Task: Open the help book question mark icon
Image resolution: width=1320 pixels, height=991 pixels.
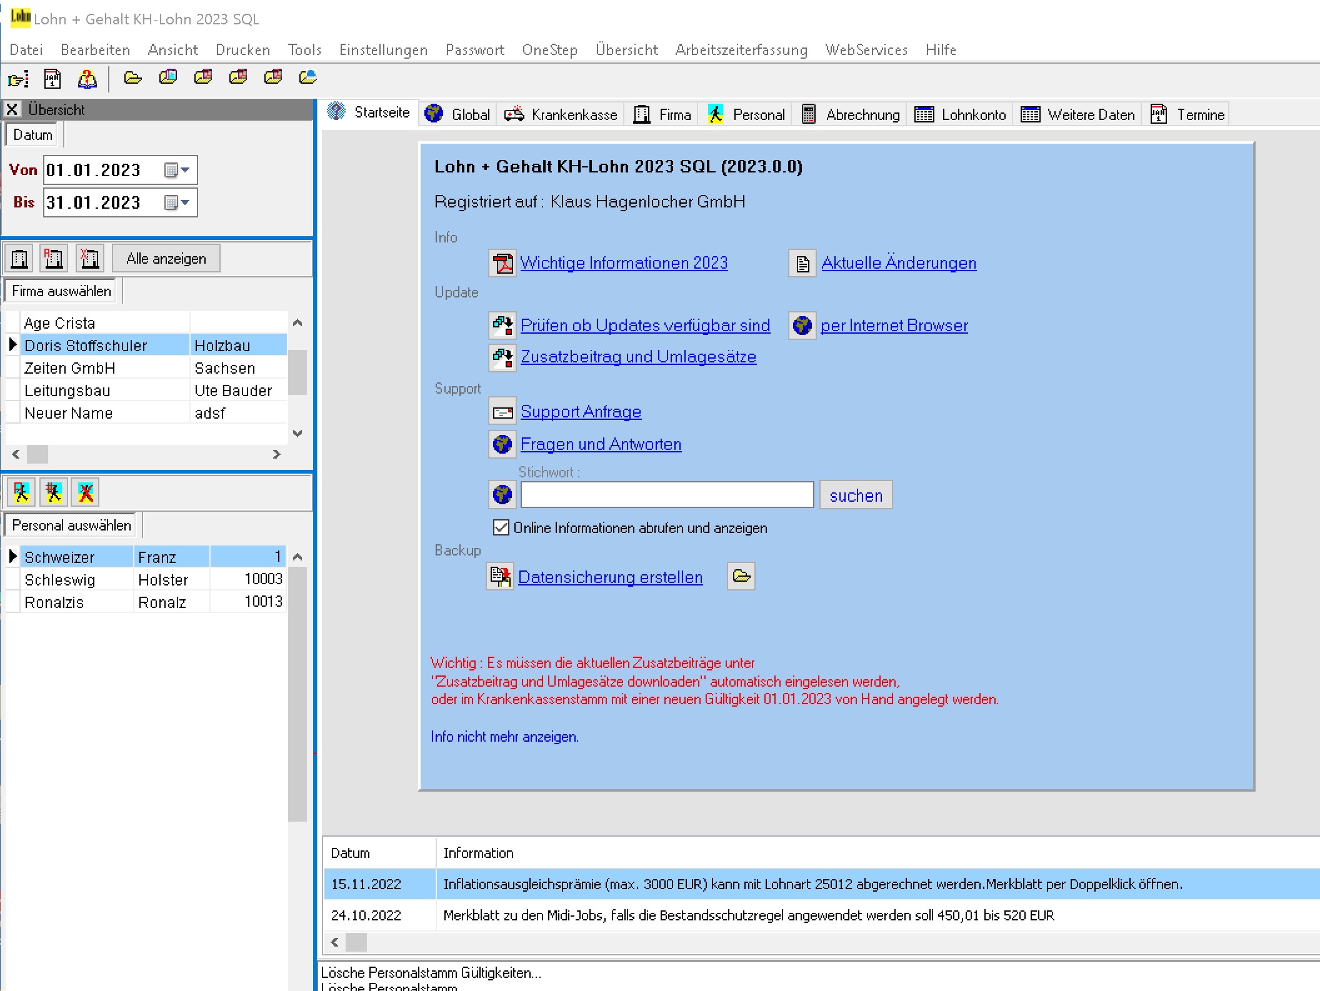Action: tap(87, 79)
